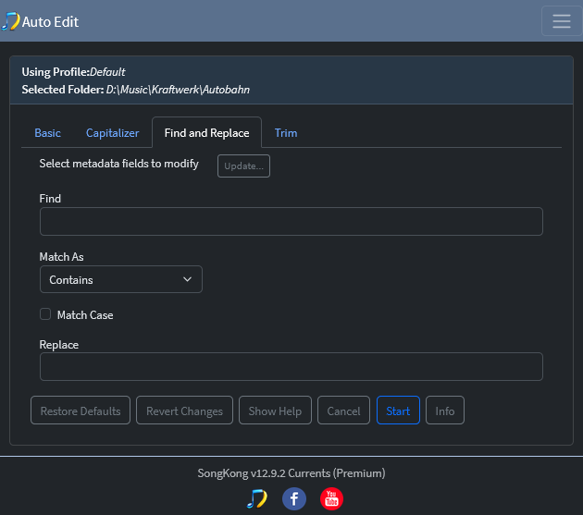Click the Auto Edit title text
Image resolution: width=583 pixels, height=515 pixels.
[x=50, y=22]
